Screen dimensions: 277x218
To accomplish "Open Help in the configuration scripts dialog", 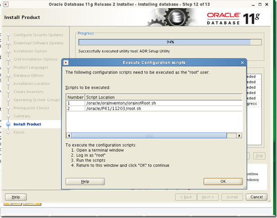I will pyautogui.click(x=85, y=182).
